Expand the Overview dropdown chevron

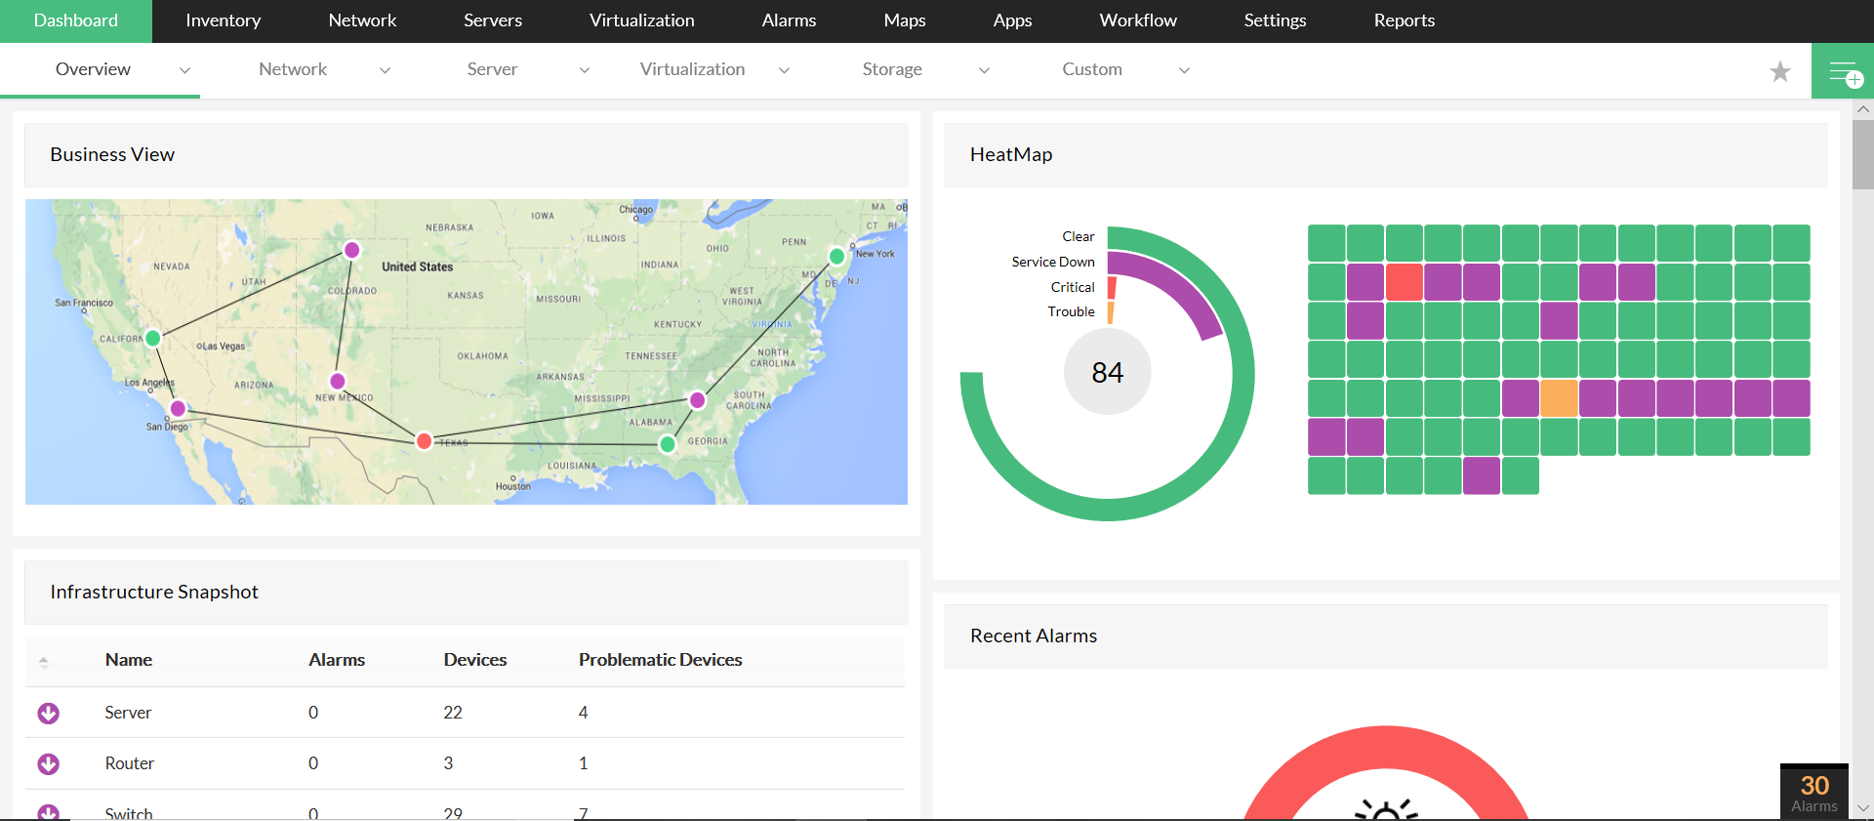(184, 70)
